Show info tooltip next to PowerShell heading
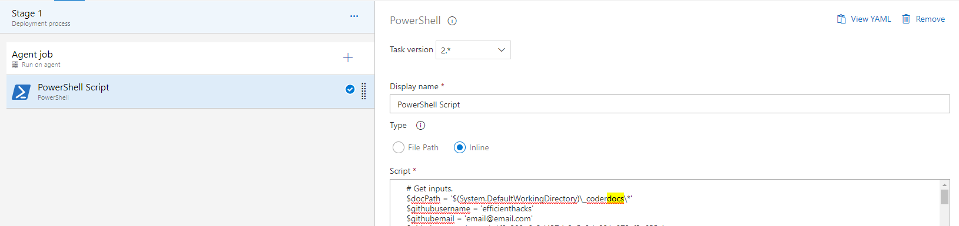Screen dimensions: 959x226 [x=452, y=21]
